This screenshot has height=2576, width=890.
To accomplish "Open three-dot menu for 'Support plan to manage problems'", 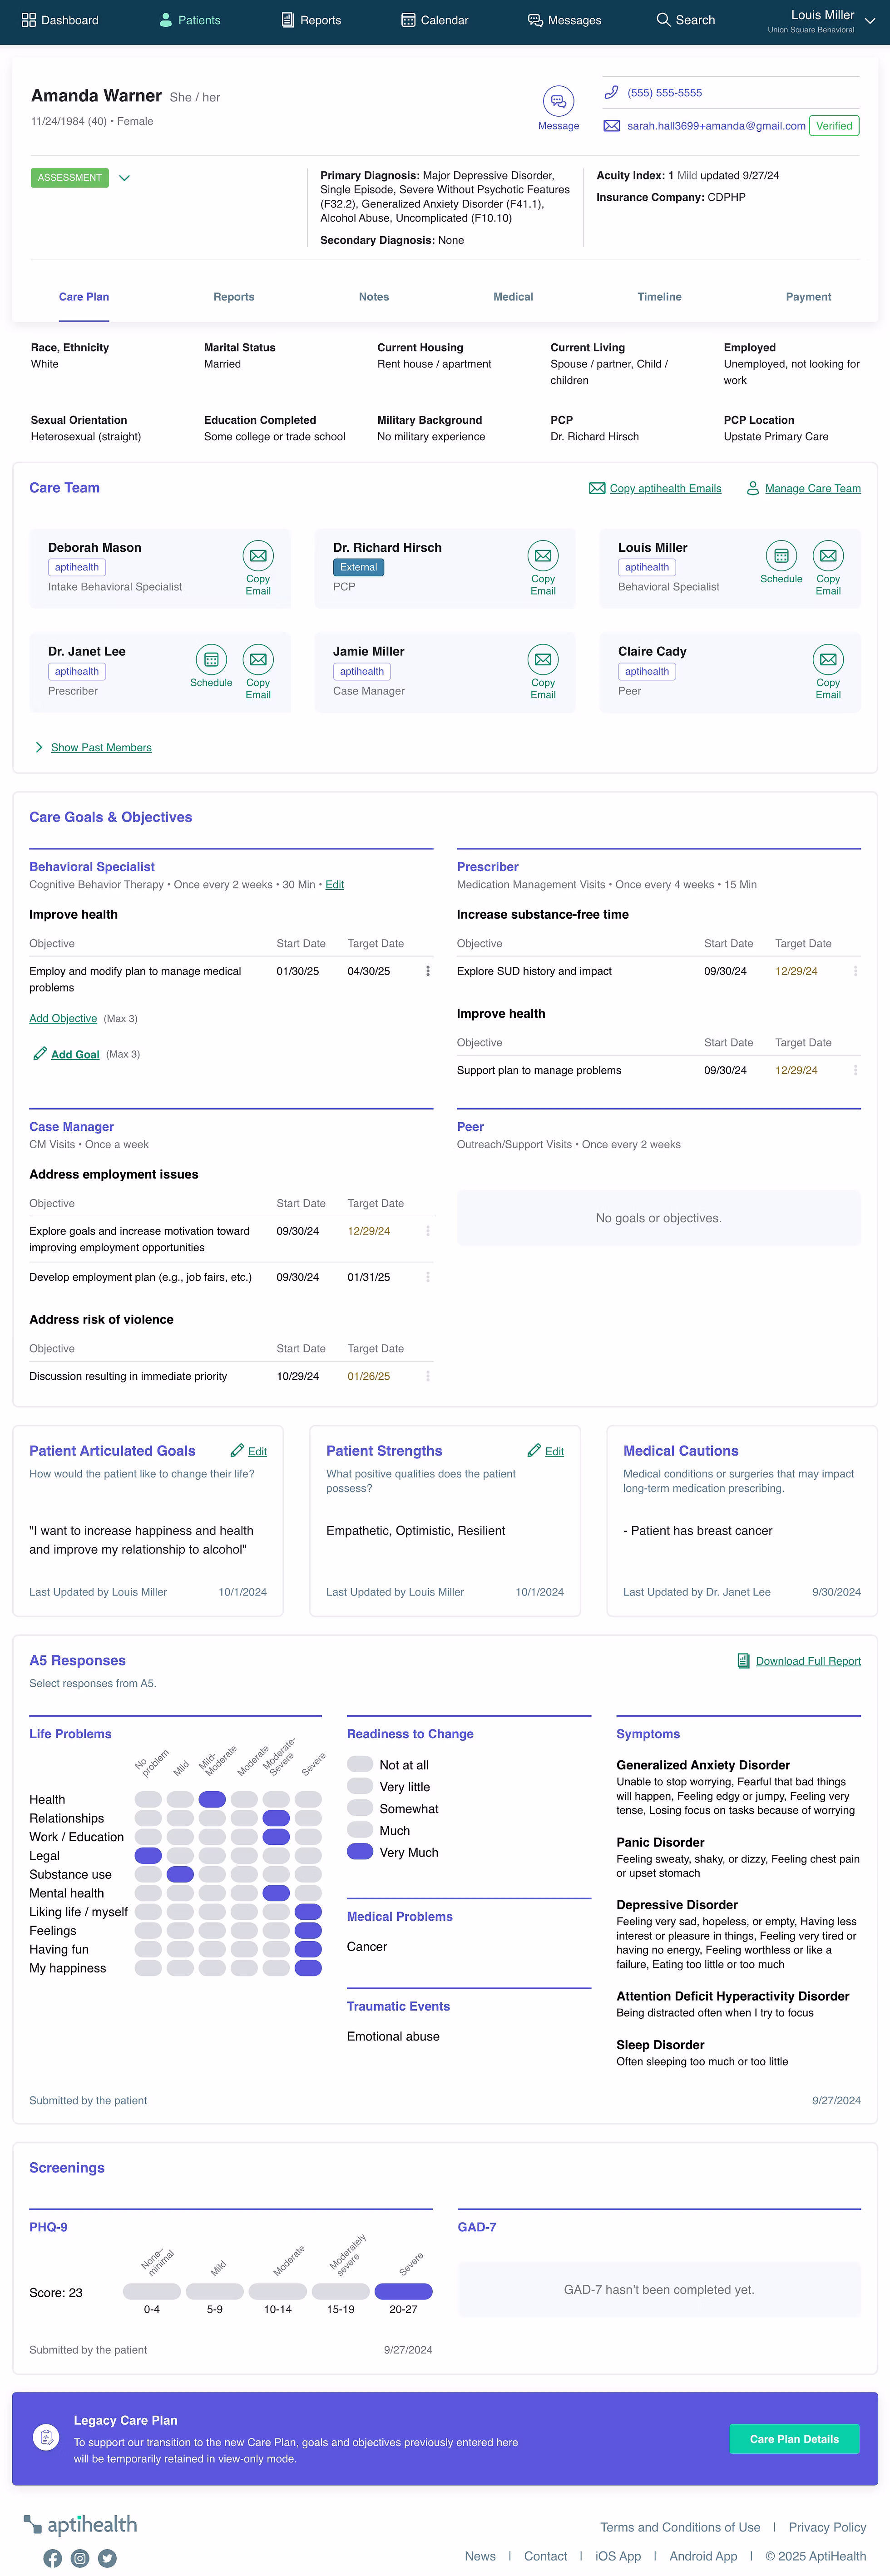I will pyautogui.click(x=855, y=1070).
